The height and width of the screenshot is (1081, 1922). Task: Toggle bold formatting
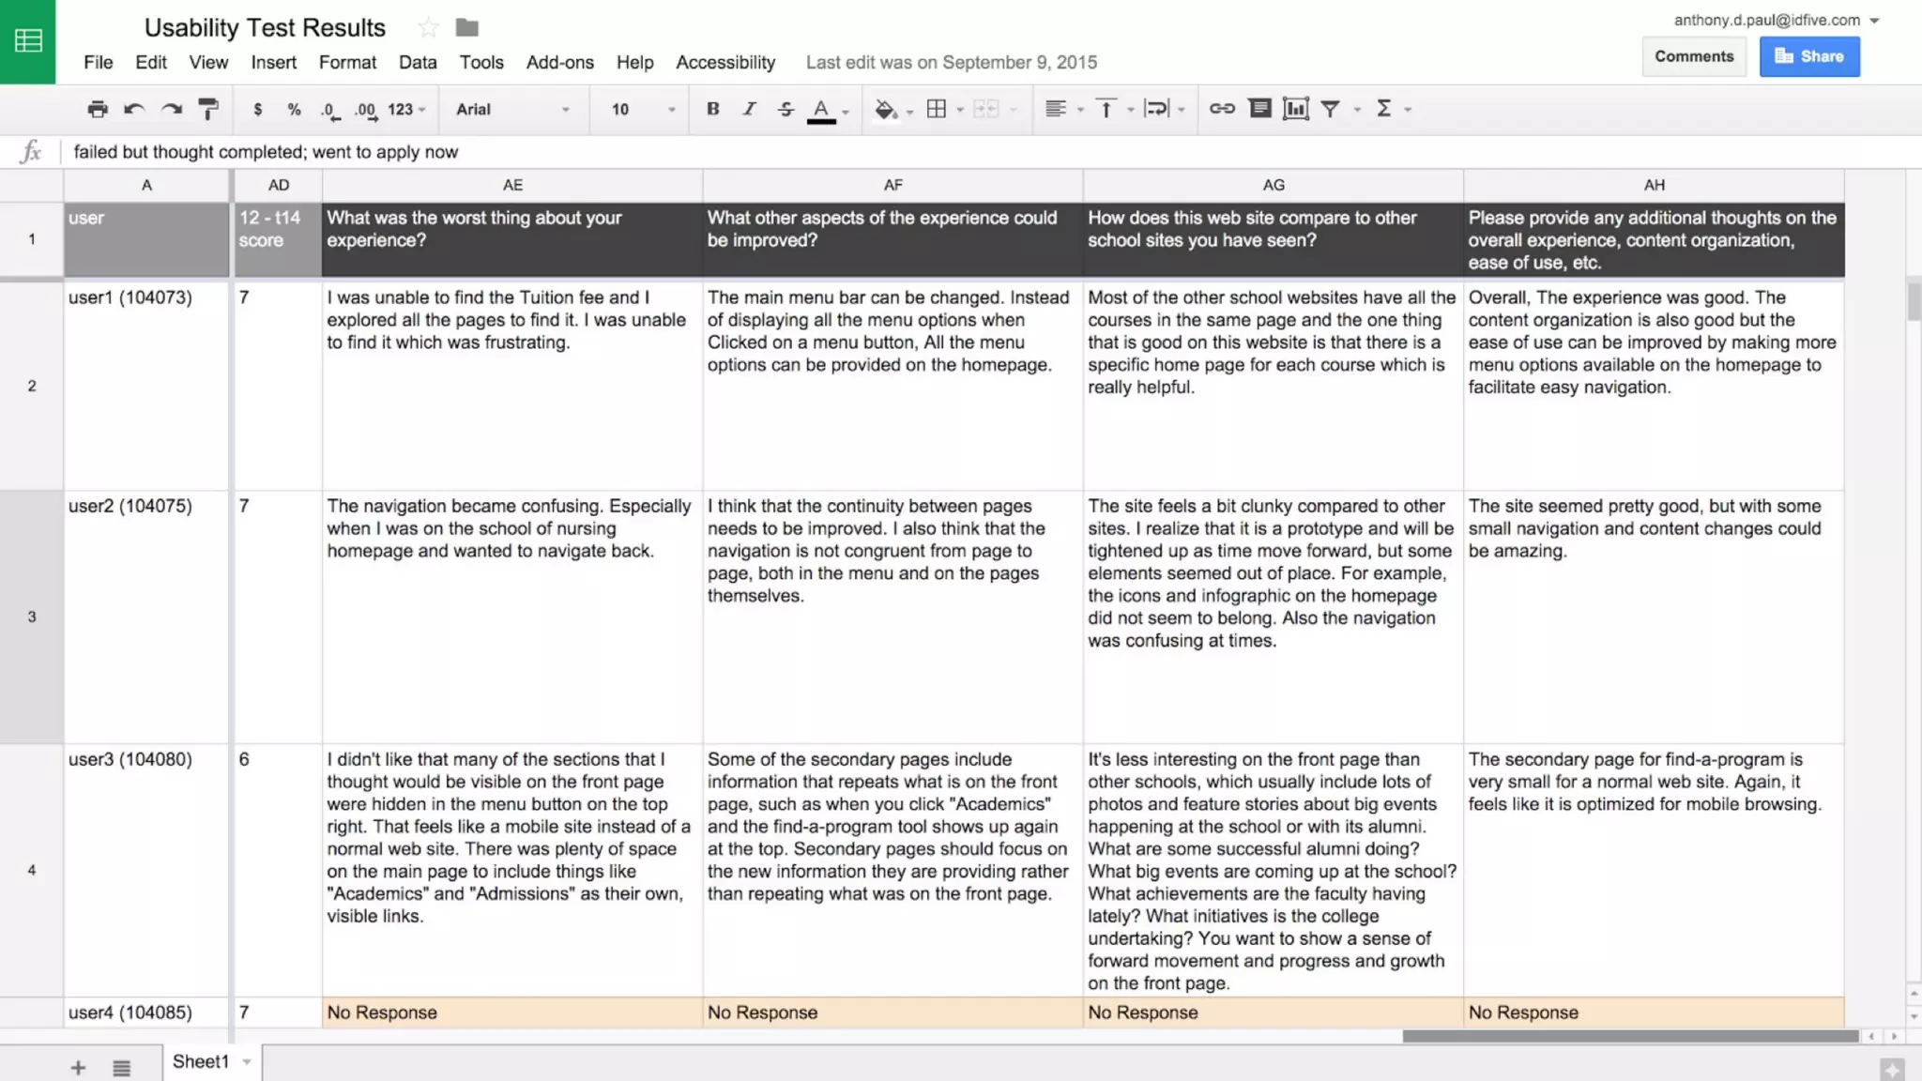[712, 109]
